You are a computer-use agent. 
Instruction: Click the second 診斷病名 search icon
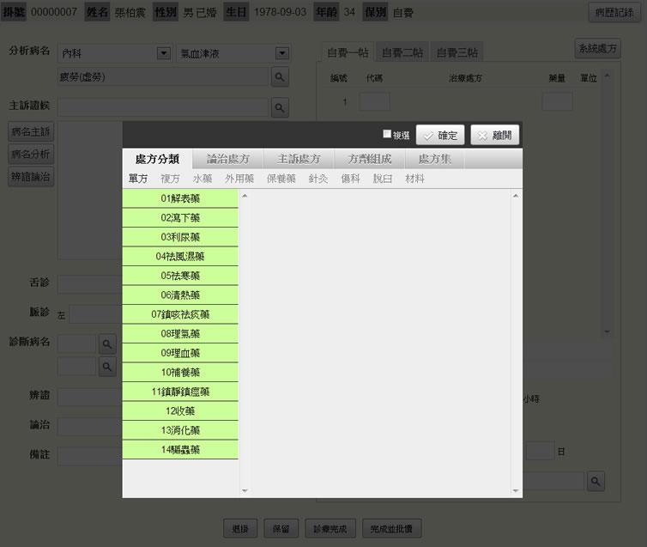coord(107,367)
